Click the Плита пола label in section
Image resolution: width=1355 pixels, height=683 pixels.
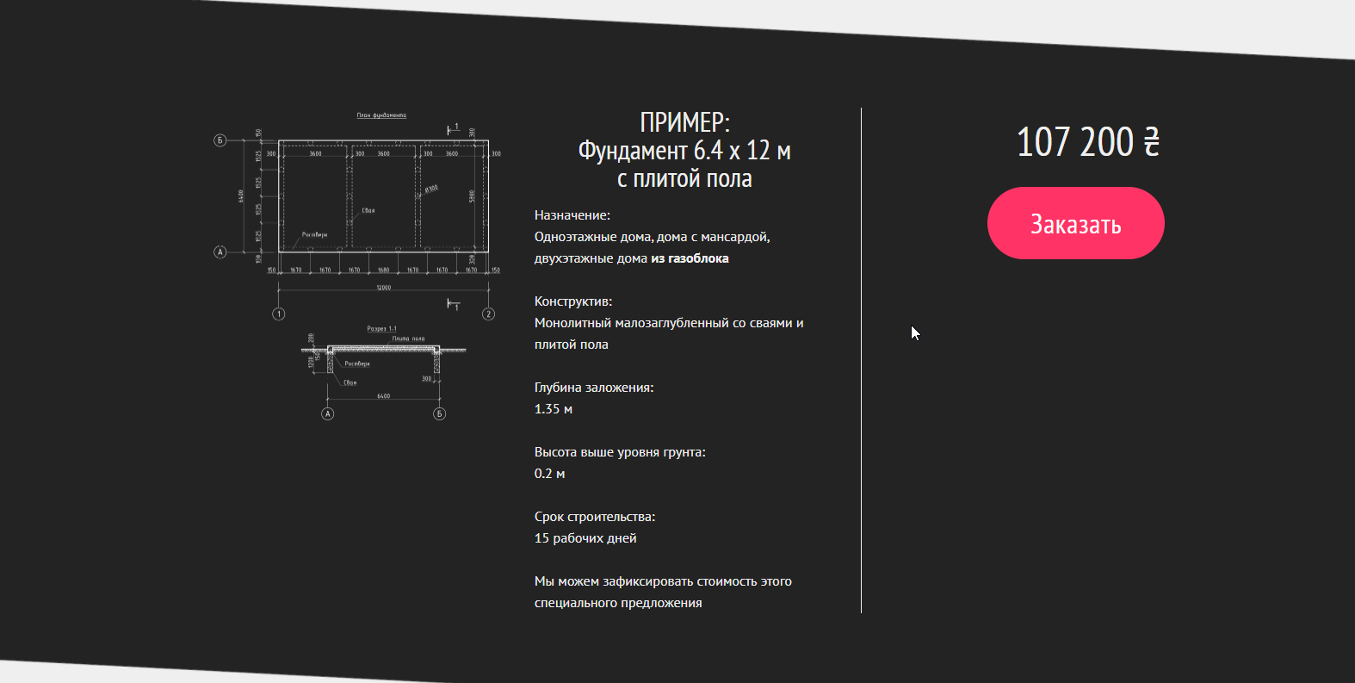(x=408, y=338)
